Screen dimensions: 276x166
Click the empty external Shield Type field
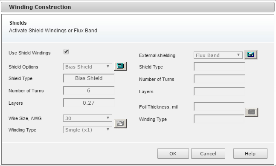(219, 67)
